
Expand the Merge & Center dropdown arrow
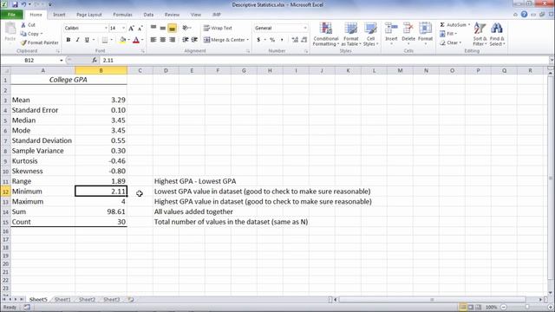(x=248, y=40)
